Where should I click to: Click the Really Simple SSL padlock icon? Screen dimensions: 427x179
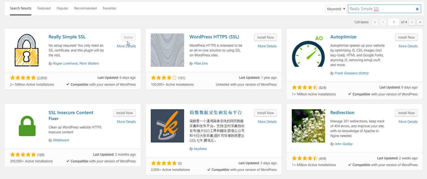coord(27,50)
